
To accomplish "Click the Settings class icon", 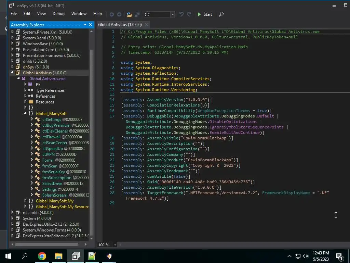I will [x=37, y=189].
